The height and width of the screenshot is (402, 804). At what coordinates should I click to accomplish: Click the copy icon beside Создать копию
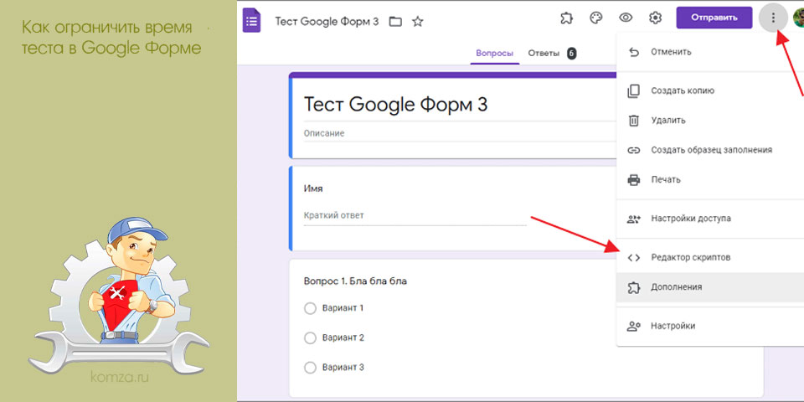[634, 91]
